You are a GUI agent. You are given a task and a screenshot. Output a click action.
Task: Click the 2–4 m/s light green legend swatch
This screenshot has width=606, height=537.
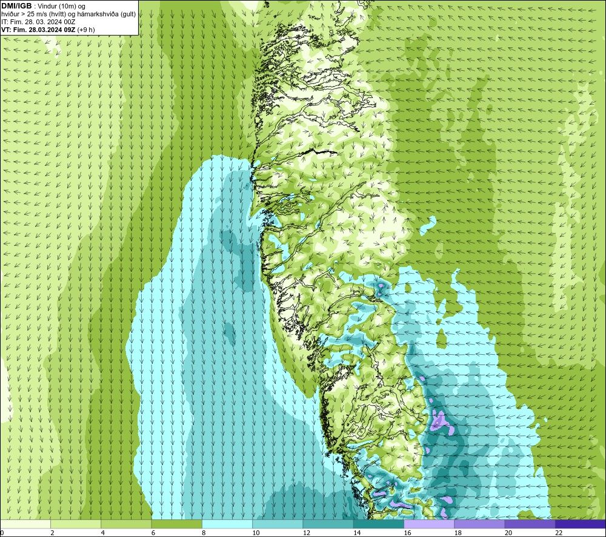(76, 524)
